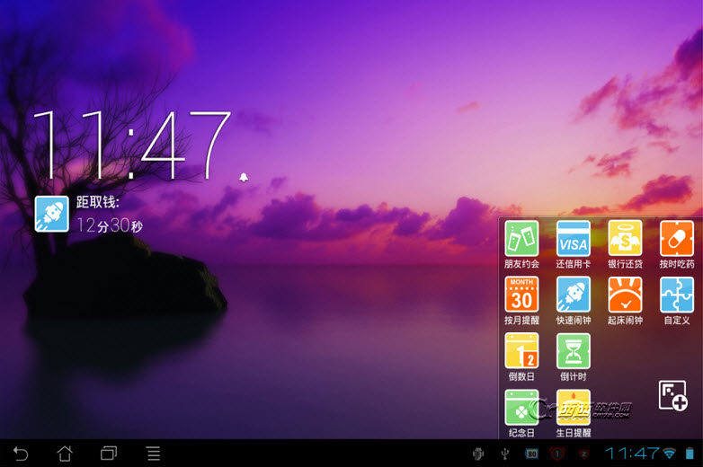The width and height of the screenshot is (703, 467).
Task: Open the Recent apps button
Action: [109, 454]
